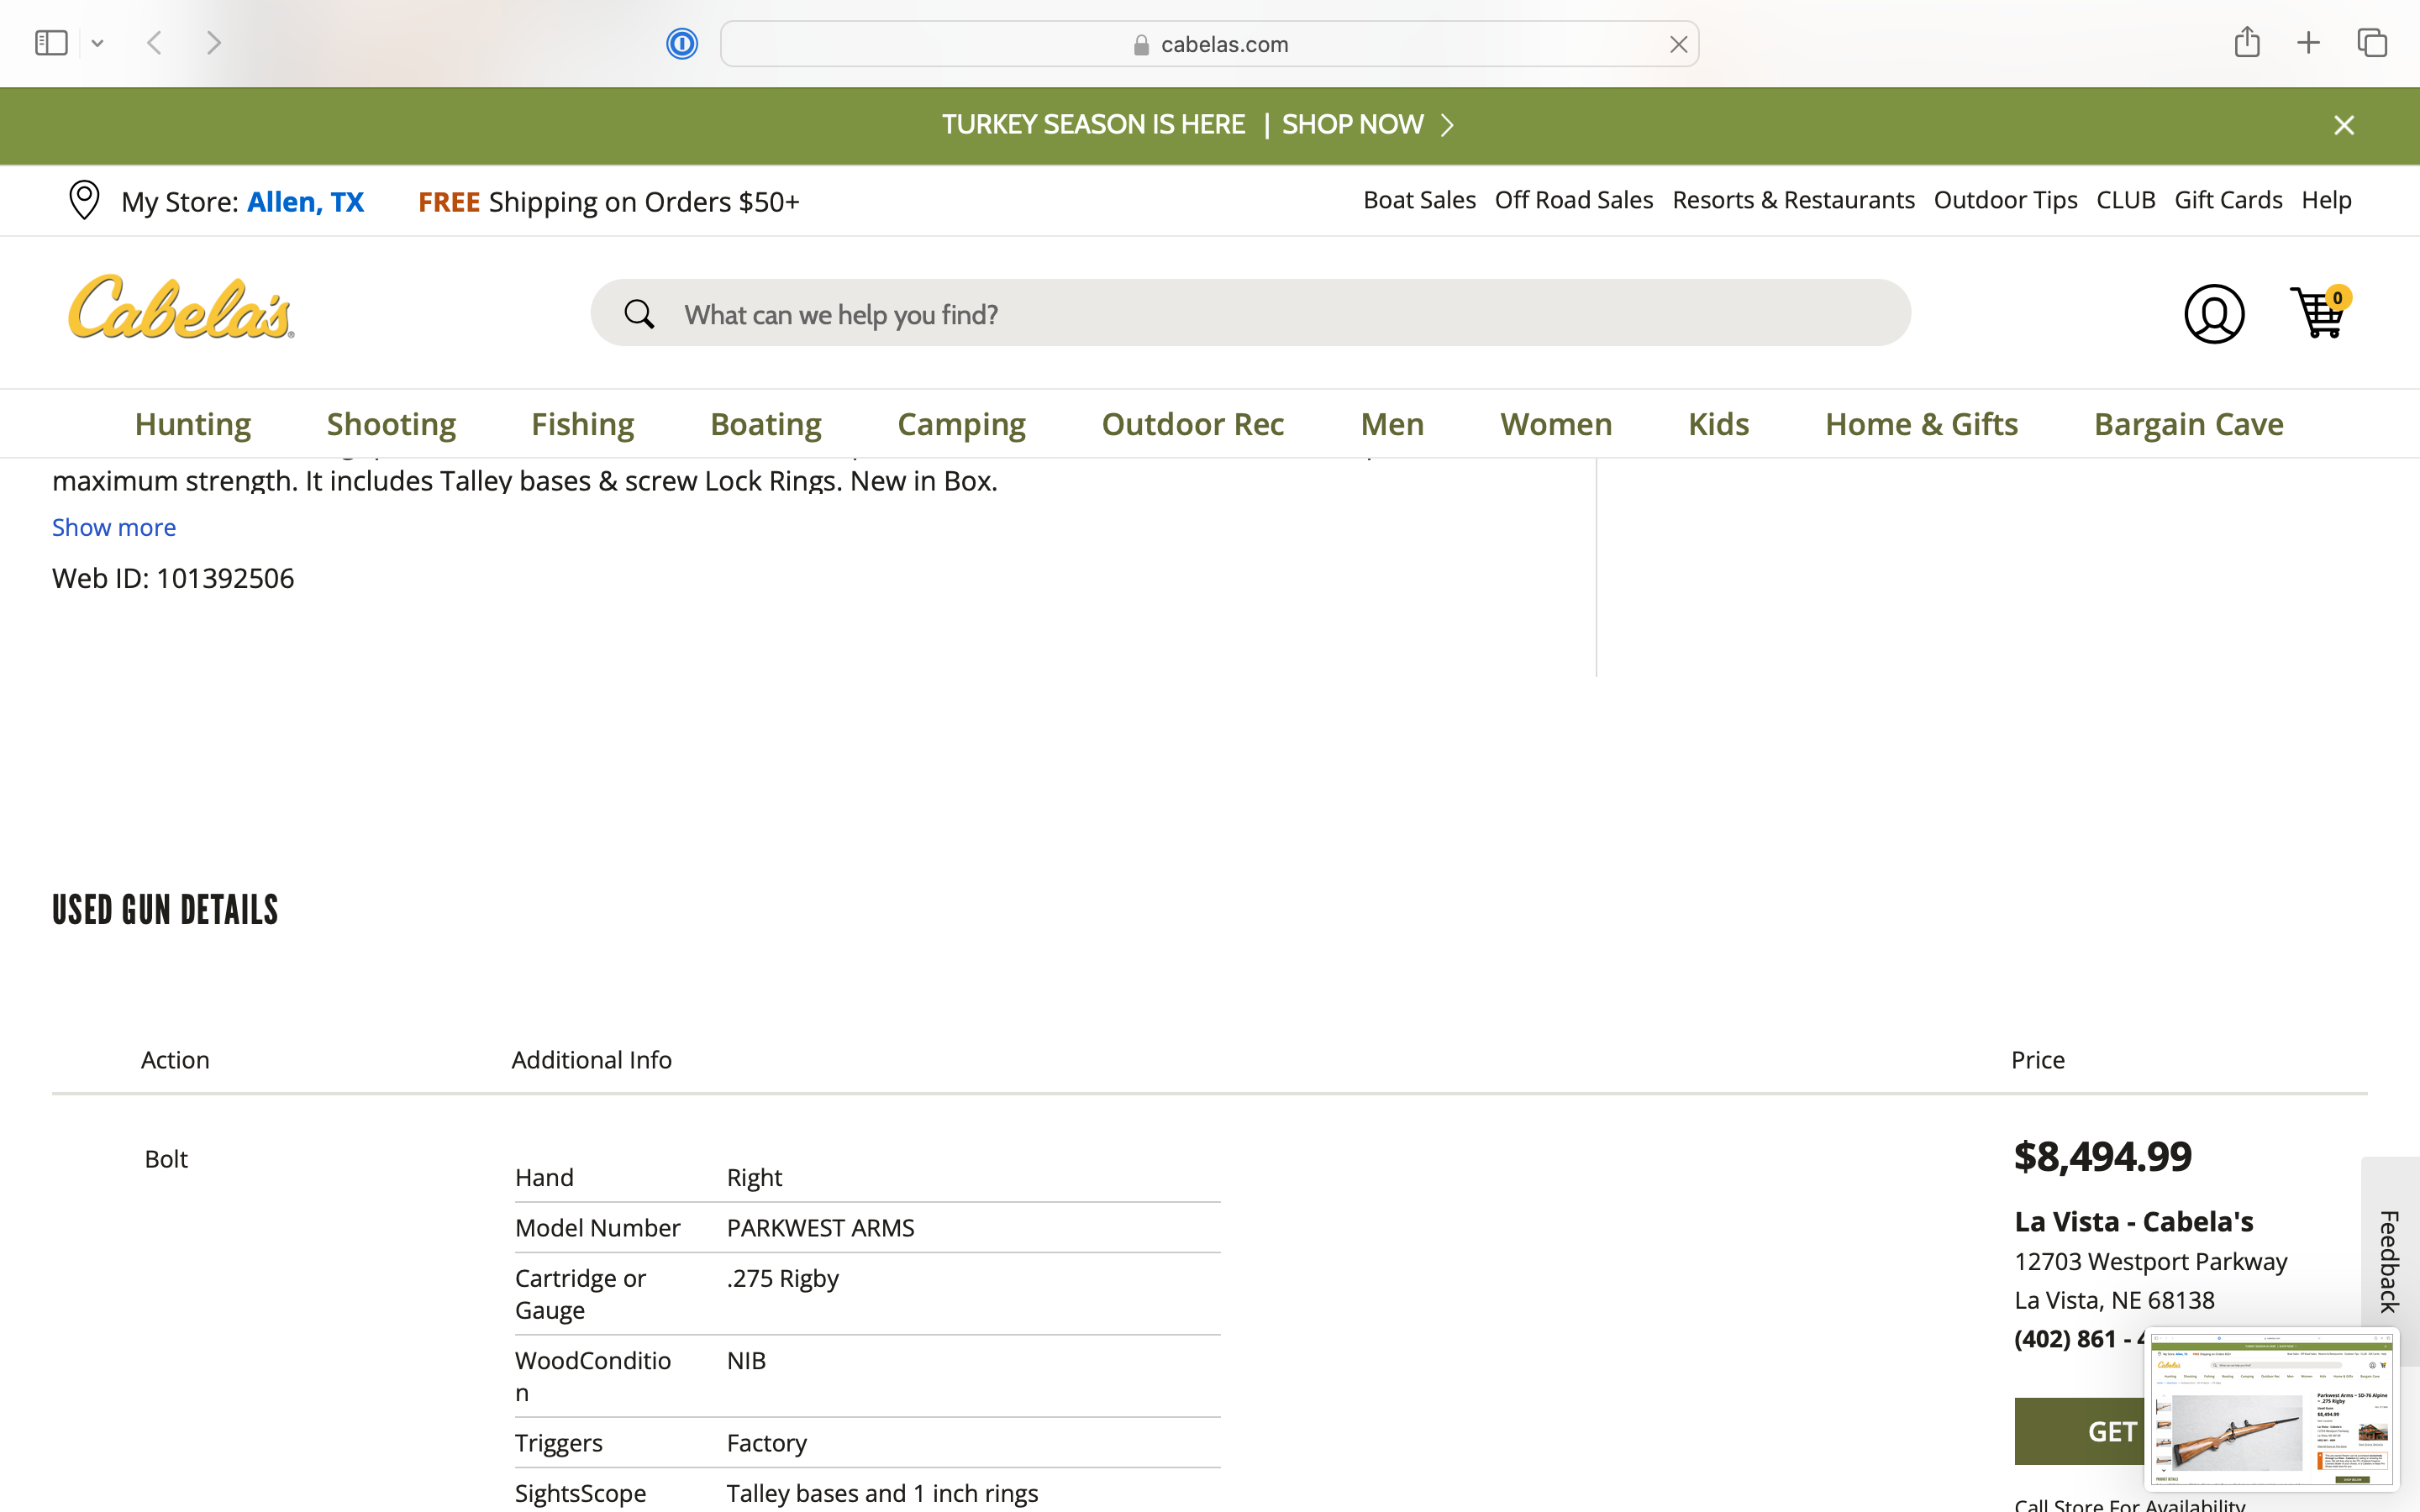The image size is (2420, 1512).
Task: Open the Kids menu
Action: point(1718,424)
